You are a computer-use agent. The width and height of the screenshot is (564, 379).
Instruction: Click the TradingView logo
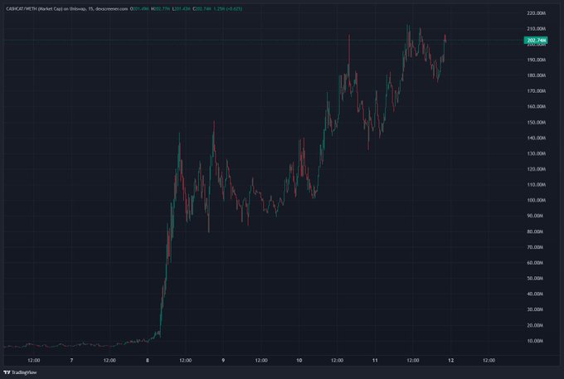click(x=20, y=372)
